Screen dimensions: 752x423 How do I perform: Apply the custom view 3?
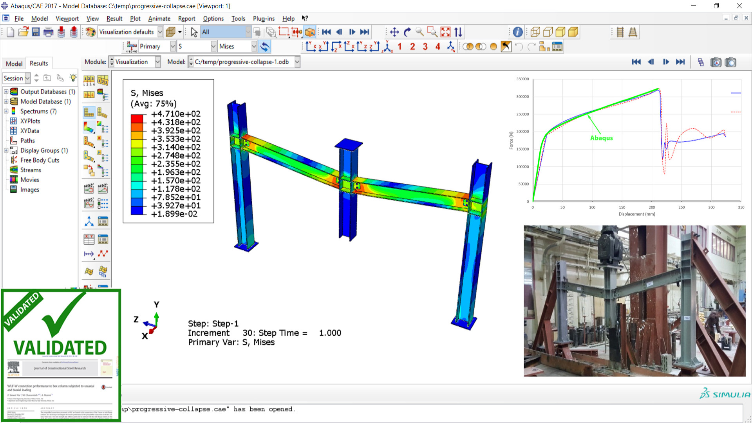425,47
